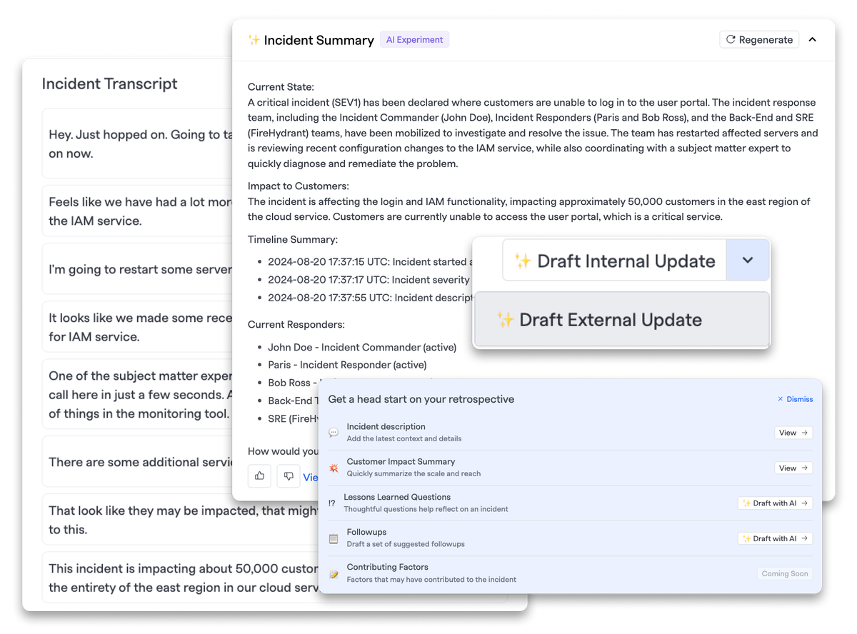Image resolution: width=857 pixels, height=634 pixels.
Task: Draft Lessons Learned Questions with AI
Action: (775, 503)
